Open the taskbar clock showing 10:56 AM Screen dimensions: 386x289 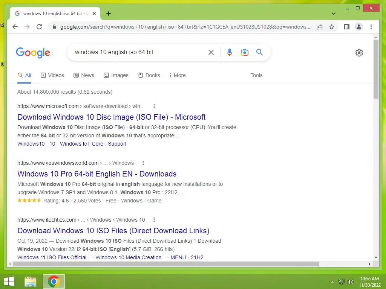pyautogui.click(x=369, y=281)
